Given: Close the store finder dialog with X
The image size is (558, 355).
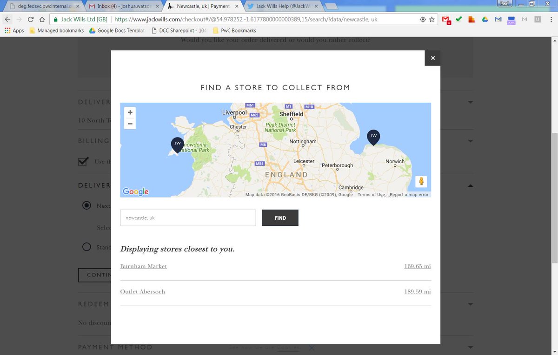Looking at the screenshot, I should [x=432, y=58].
